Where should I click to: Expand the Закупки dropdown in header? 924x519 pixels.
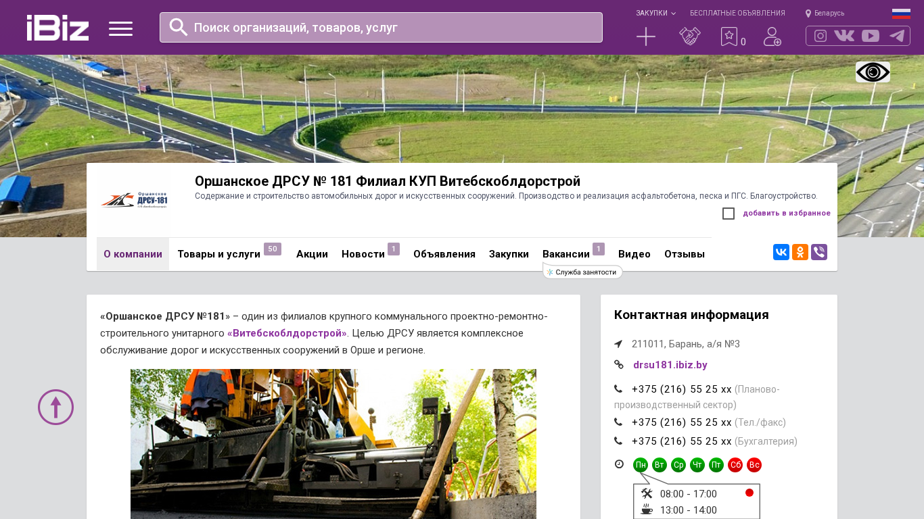[655, 14]
